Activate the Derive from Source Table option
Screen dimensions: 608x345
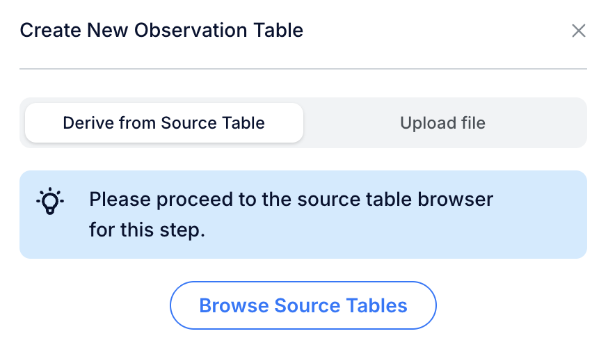tap(163, 123)
